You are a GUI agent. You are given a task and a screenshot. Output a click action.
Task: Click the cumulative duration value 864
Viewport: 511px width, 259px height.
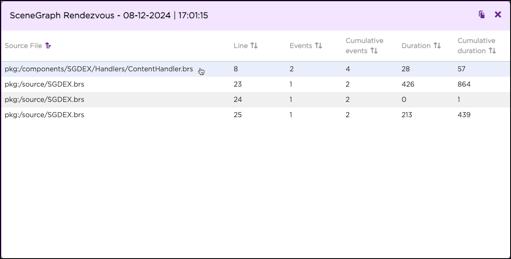[464, 84]
